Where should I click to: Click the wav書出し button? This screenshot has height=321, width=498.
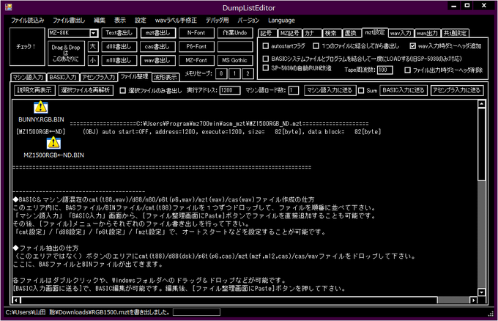(x=157, y=60)
